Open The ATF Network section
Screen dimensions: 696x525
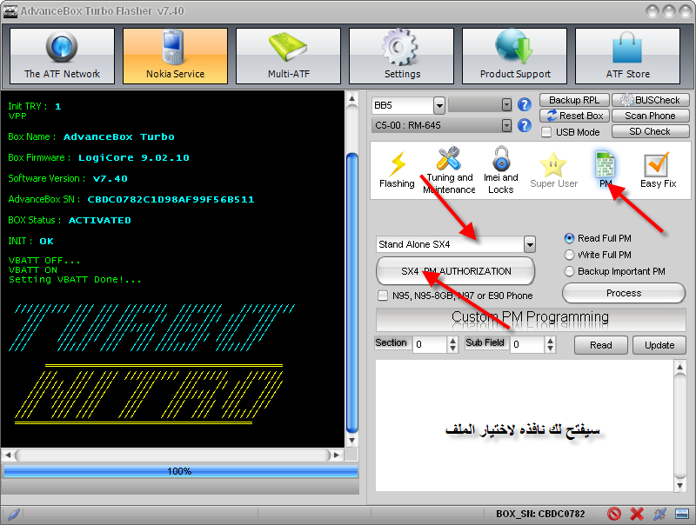tap(62, 56)
